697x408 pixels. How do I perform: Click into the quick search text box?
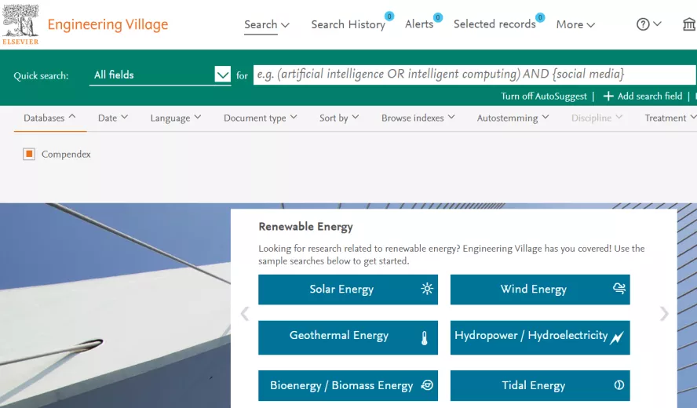475,75
